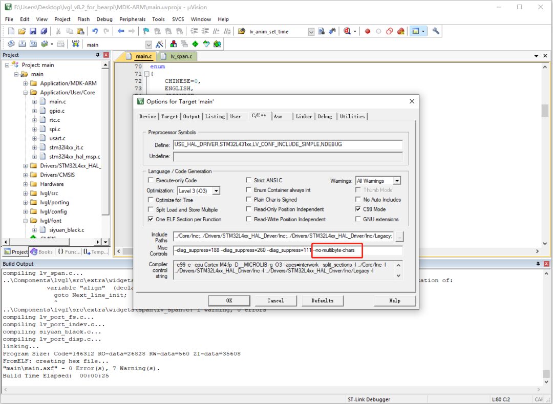
Task: Save all files icon
Action: tap(44, 31)
